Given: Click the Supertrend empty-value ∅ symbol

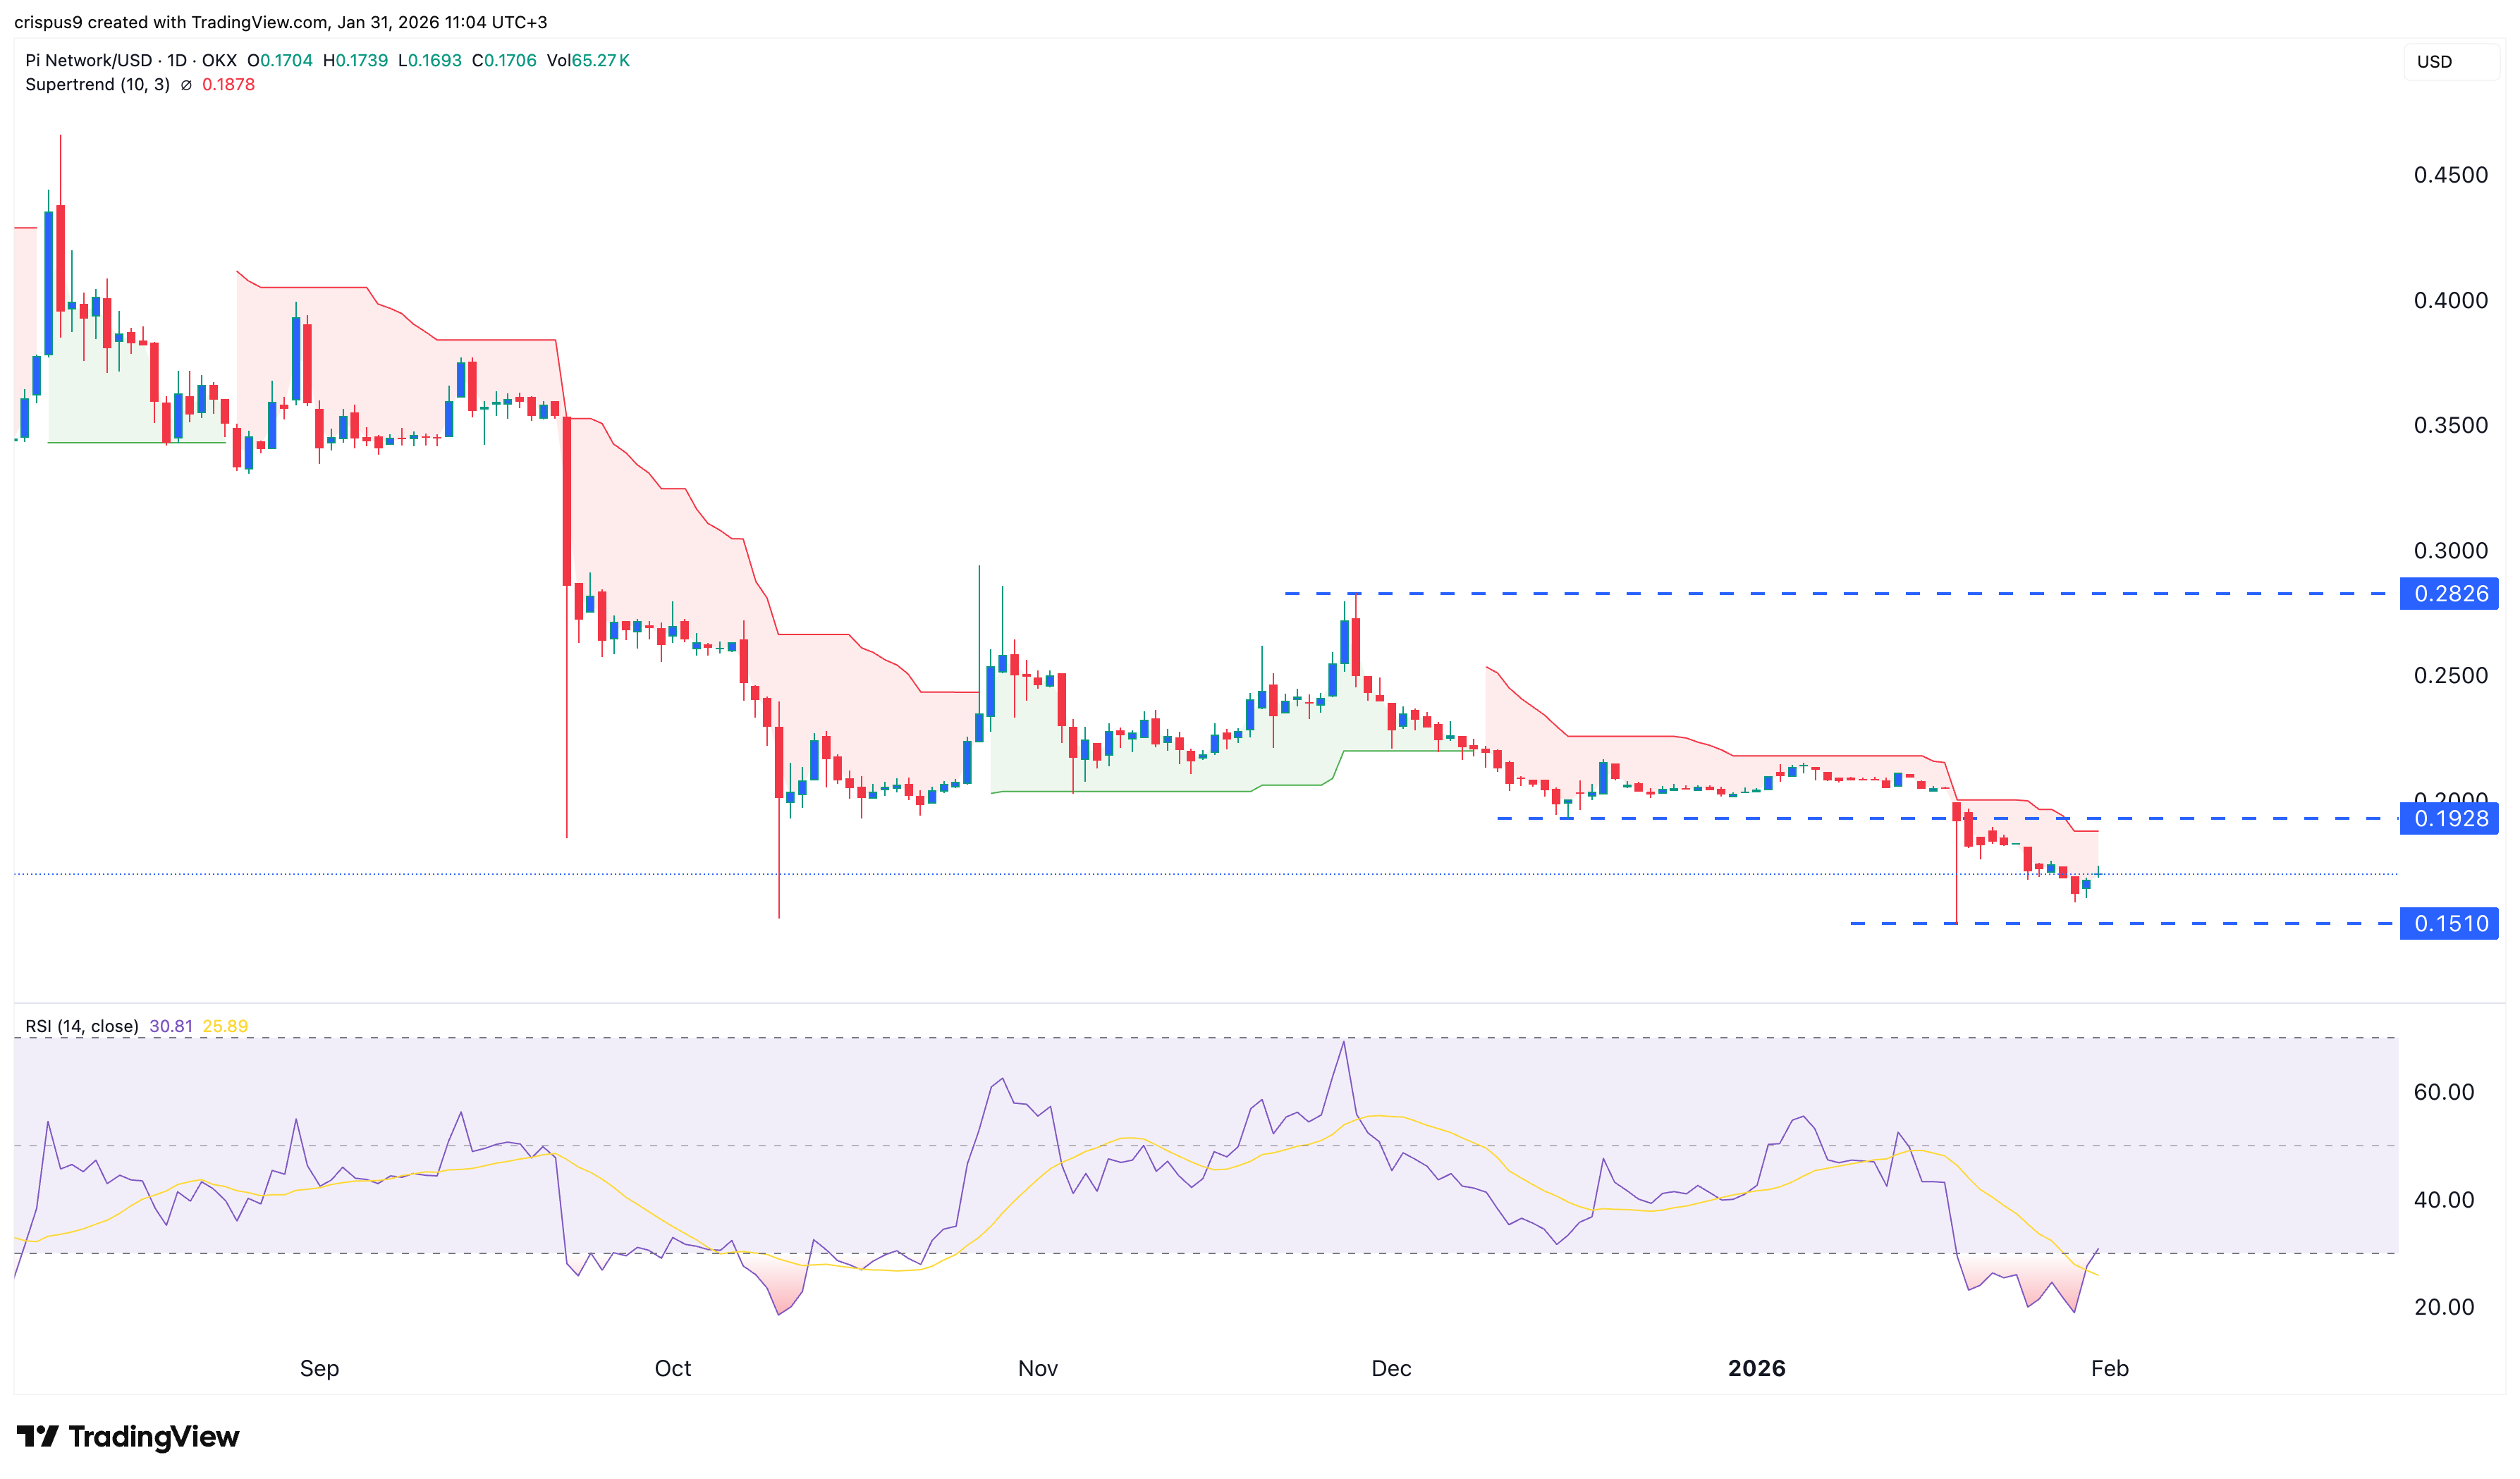Looking at the screenshot, I should coord(186,85).
